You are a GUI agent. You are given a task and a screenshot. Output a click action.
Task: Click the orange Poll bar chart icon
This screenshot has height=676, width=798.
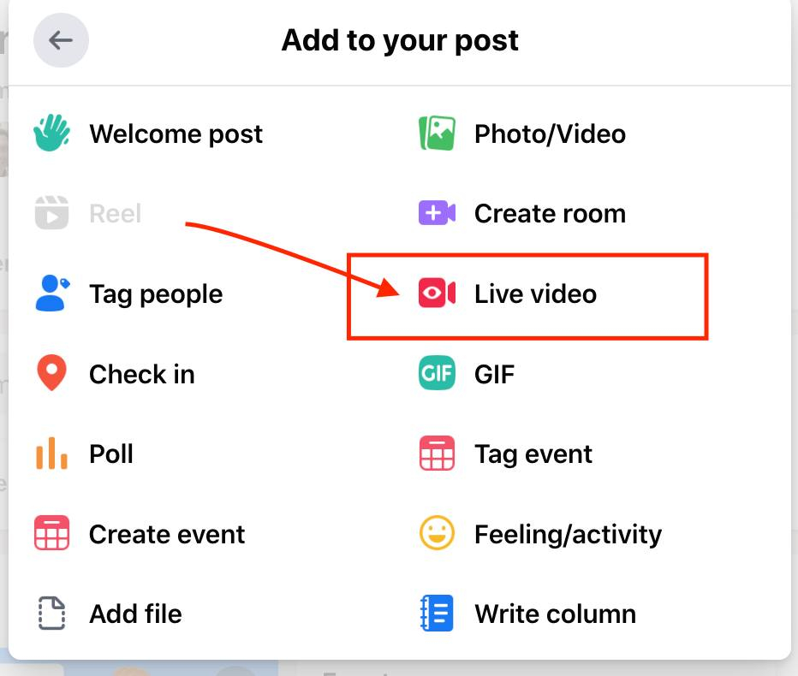[52, 454]
